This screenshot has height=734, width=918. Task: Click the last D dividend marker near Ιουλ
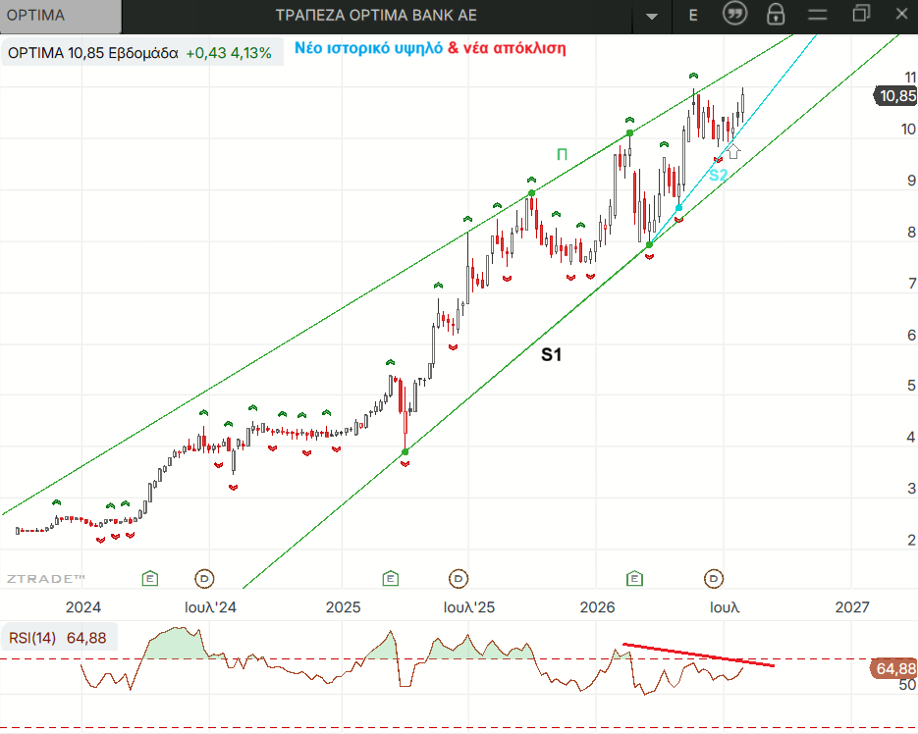click(714, 579)
